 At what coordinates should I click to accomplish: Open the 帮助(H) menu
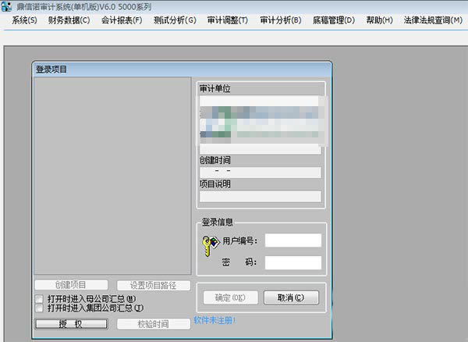379,20
